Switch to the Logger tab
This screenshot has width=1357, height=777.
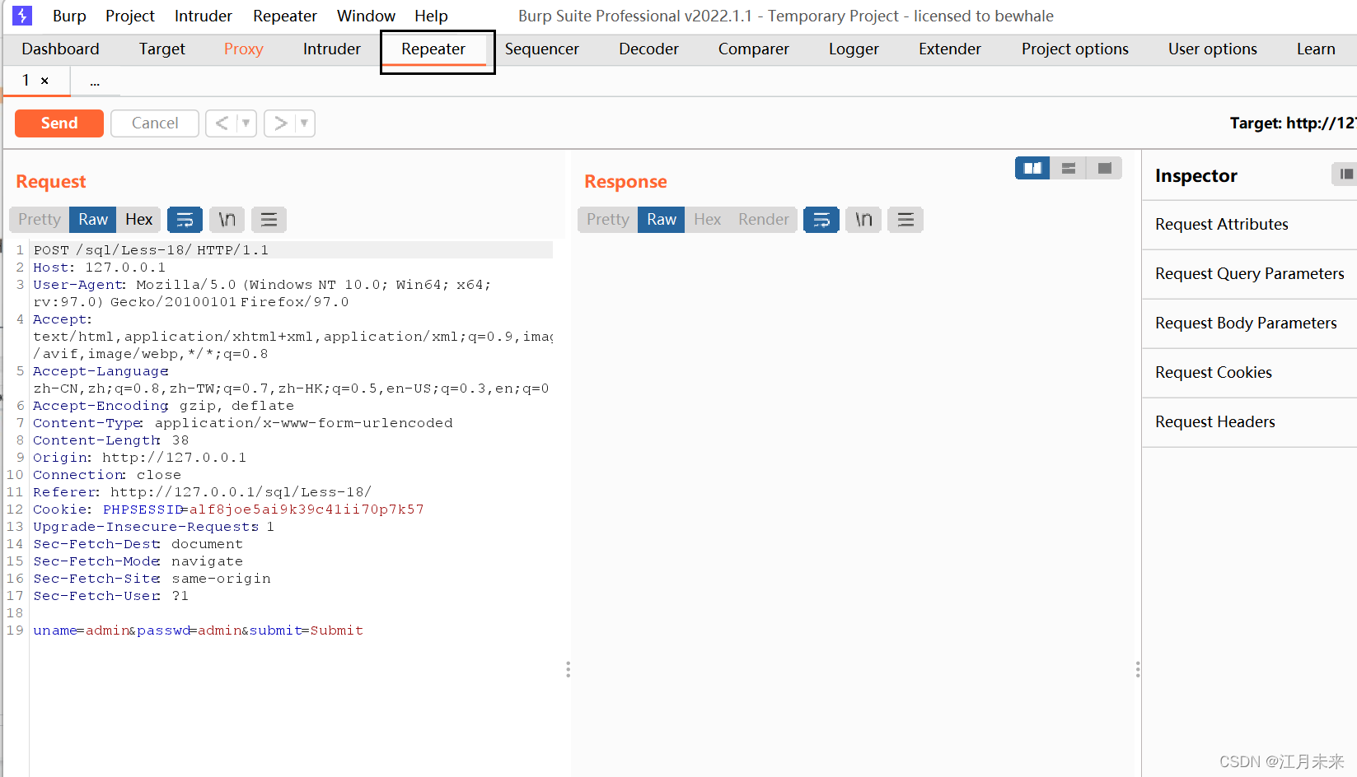pyautogui.click(x=854, y=49)
